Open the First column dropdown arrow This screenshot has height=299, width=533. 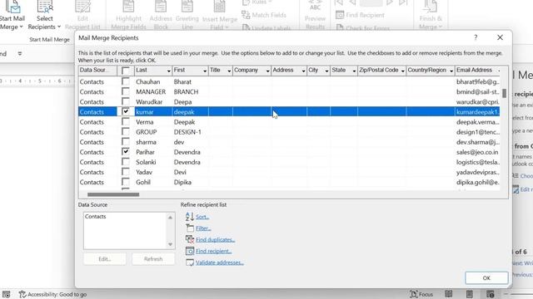(x=205, y=71)
